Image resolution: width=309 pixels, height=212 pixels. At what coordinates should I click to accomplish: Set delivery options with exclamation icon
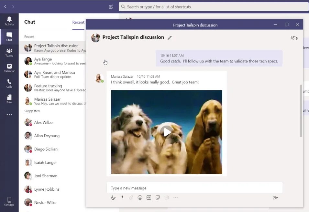[122, 198]
